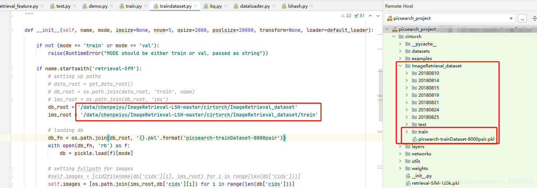Viewport: 537px width, 188px height.
Task: Click the 20180821 folder icon
Action: coord(414,103)
